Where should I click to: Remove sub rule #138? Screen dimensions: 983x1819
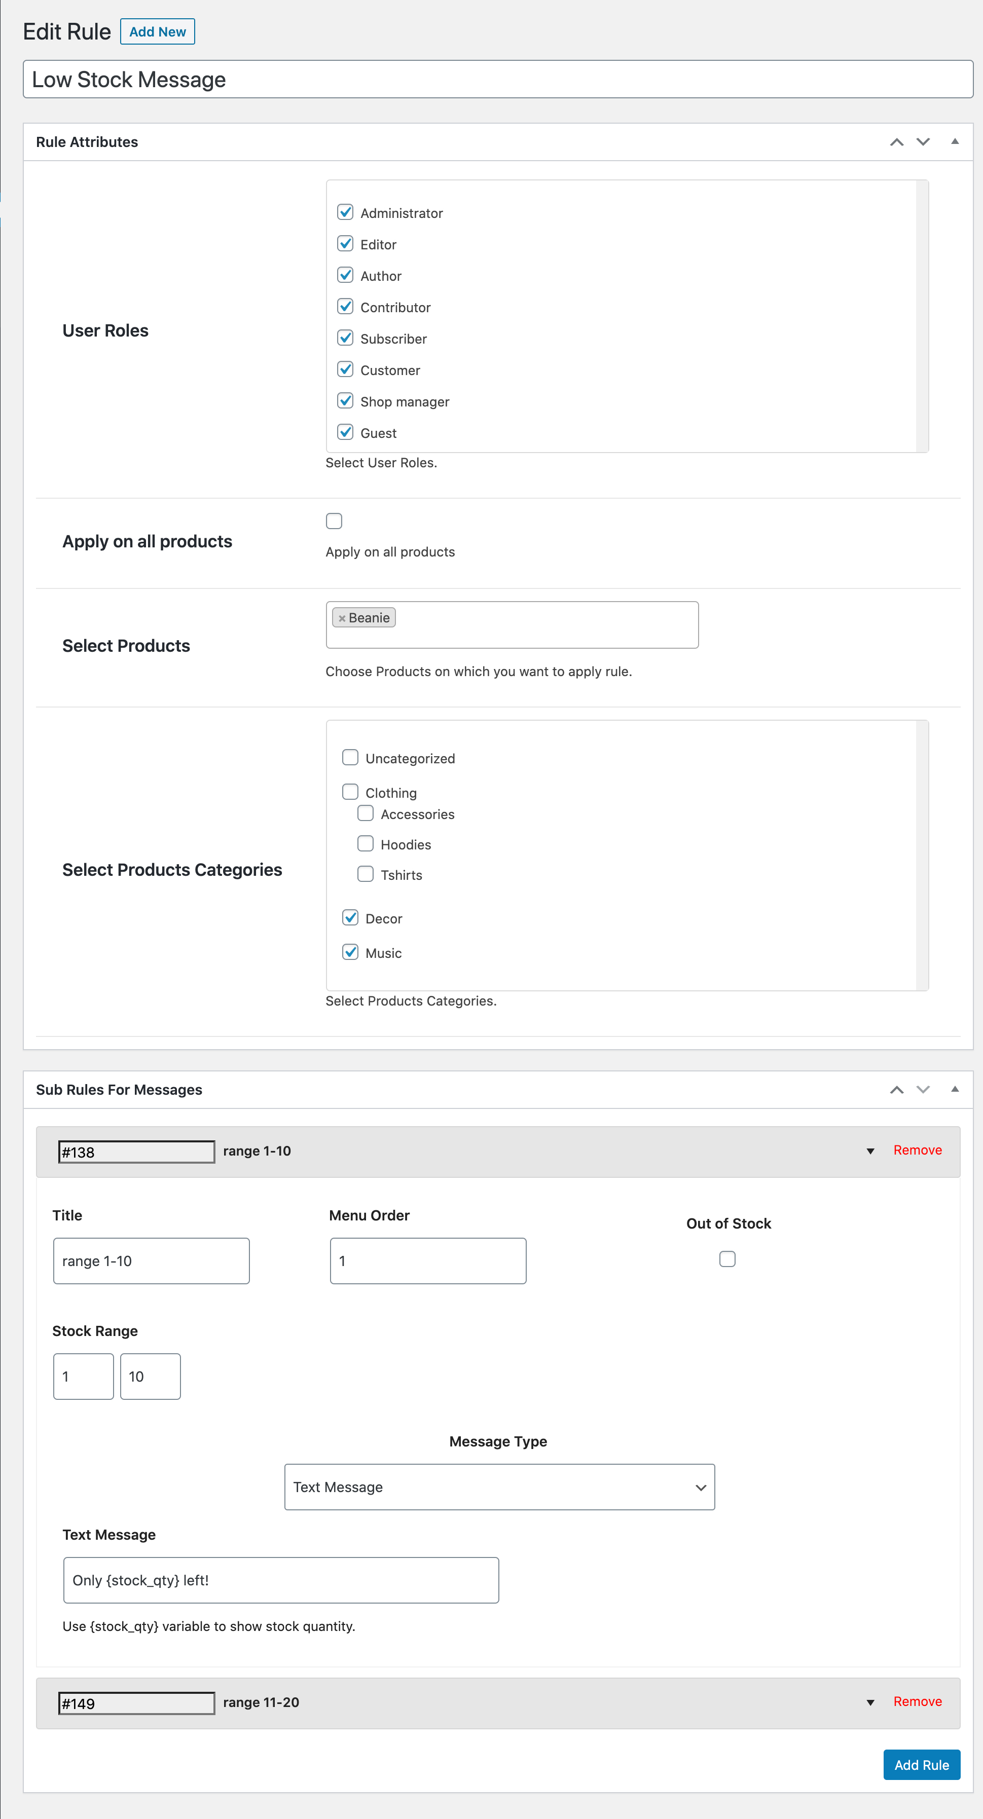917,1150
